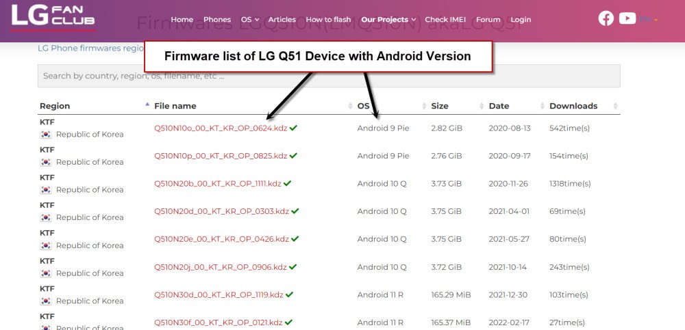Click the LG Fan Club logo

pos(53,18)
